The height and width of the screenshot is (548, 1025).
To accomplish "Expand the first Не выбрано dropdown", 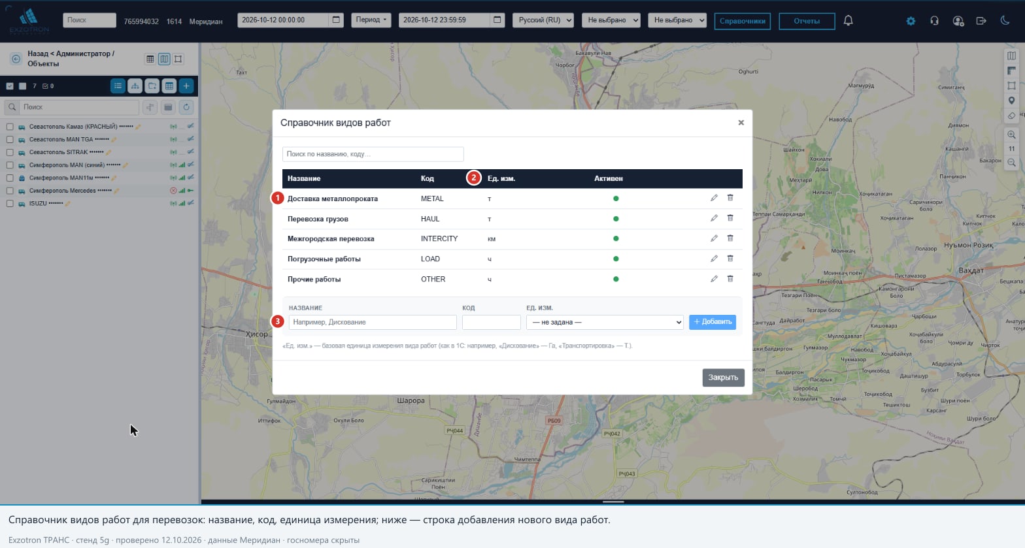I will (x=612, y=20).
